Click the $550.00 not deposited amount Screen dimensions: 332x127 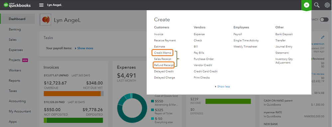coord(52,110)
